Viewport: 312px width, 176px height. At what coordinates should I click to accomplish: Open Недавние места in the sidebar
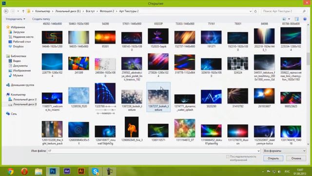[x=23, y=37]
